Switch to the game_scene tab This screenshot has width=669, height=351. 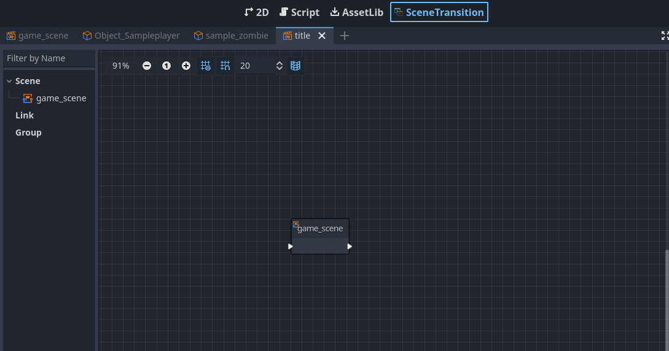coord(37,36)
